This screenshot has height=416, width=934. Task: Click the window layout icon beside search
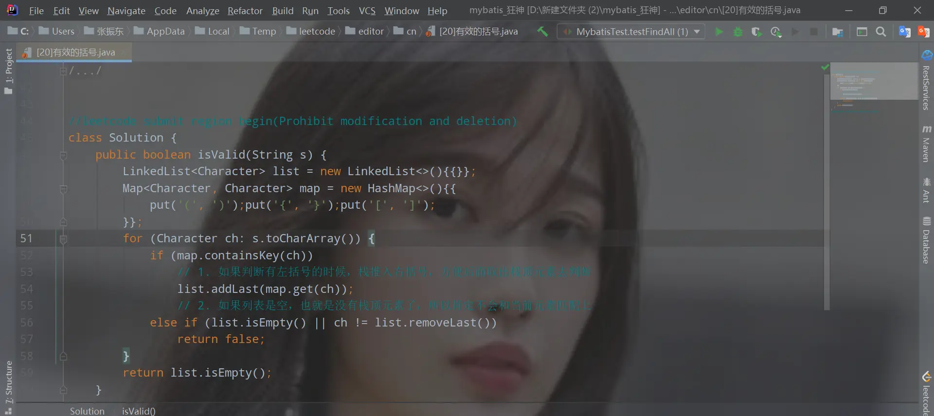tap(862, 32)
